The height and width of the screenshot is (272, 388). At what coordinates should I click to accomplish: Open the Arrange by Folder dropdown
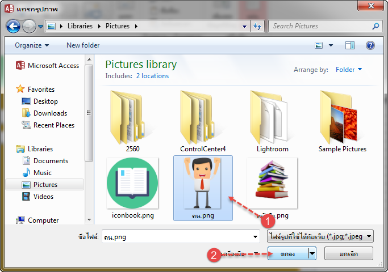pyautogui.click(x=349, y=70)
